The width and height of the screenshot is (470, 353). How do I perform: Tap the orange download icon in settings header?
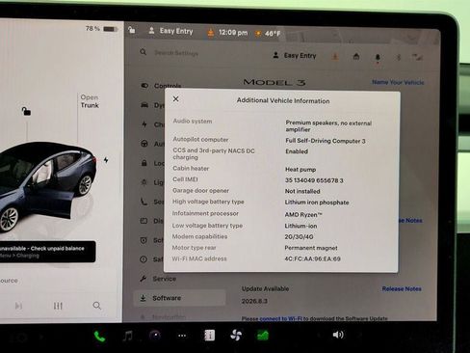click(x=335, y=57)
